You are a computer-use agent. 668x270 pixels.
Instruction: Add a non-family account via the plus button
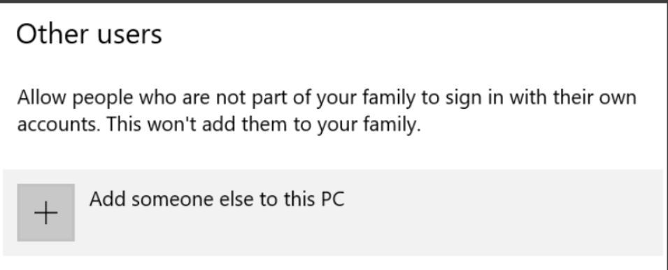pyautogui.click(x=45, y=213)
